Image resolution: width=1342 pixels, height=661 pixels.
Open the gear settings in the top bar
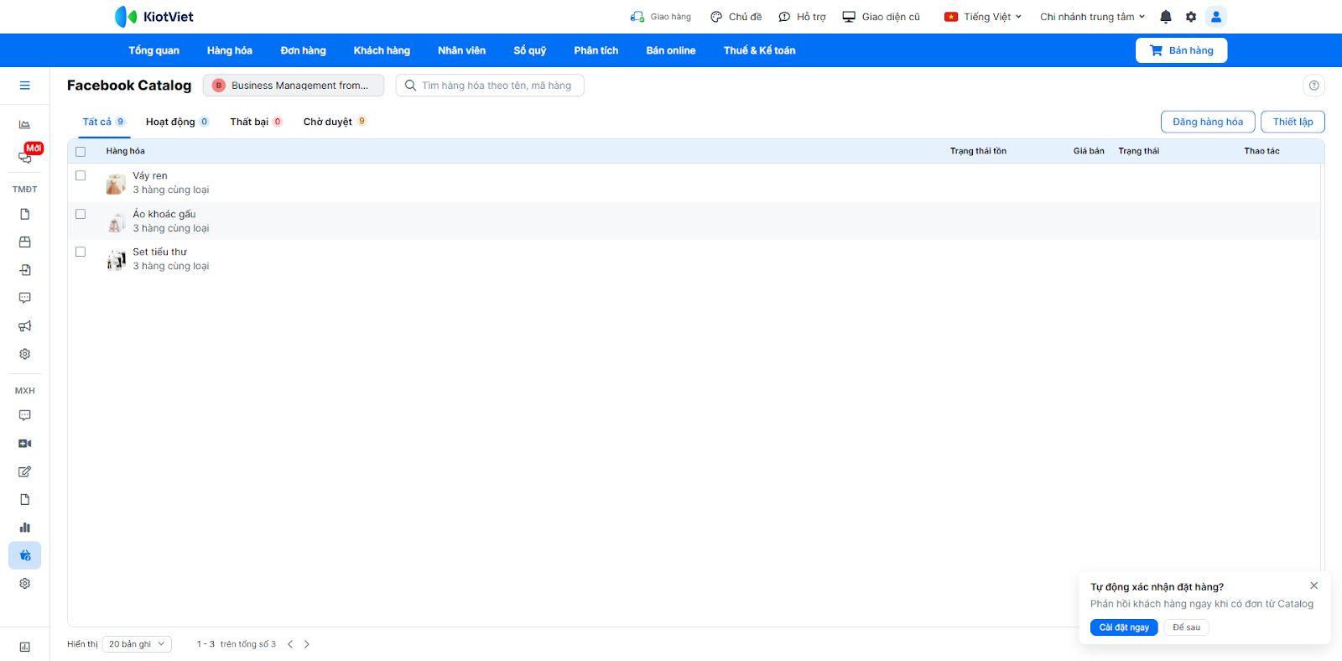point(1191,17)
